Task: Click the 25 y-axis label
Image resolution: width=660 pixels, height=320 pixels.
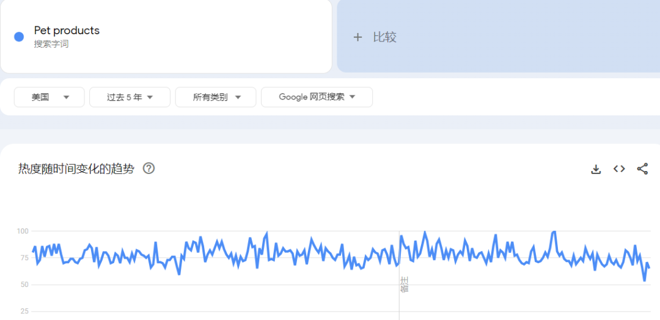Action: tap(24, 311)
